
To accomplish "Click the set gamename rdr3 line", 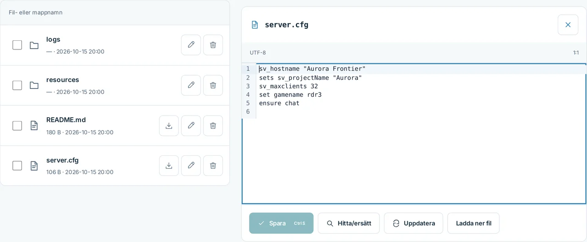I will click(290, 95).
